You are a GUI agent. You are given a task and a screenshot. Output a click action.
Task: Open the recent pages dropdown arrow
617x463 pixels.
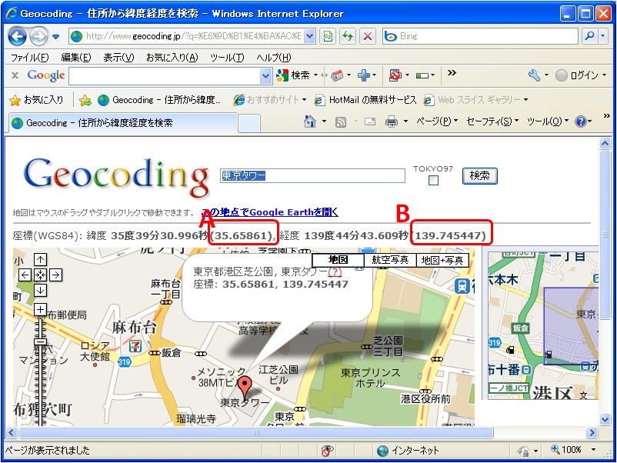(x=55, y=37)
